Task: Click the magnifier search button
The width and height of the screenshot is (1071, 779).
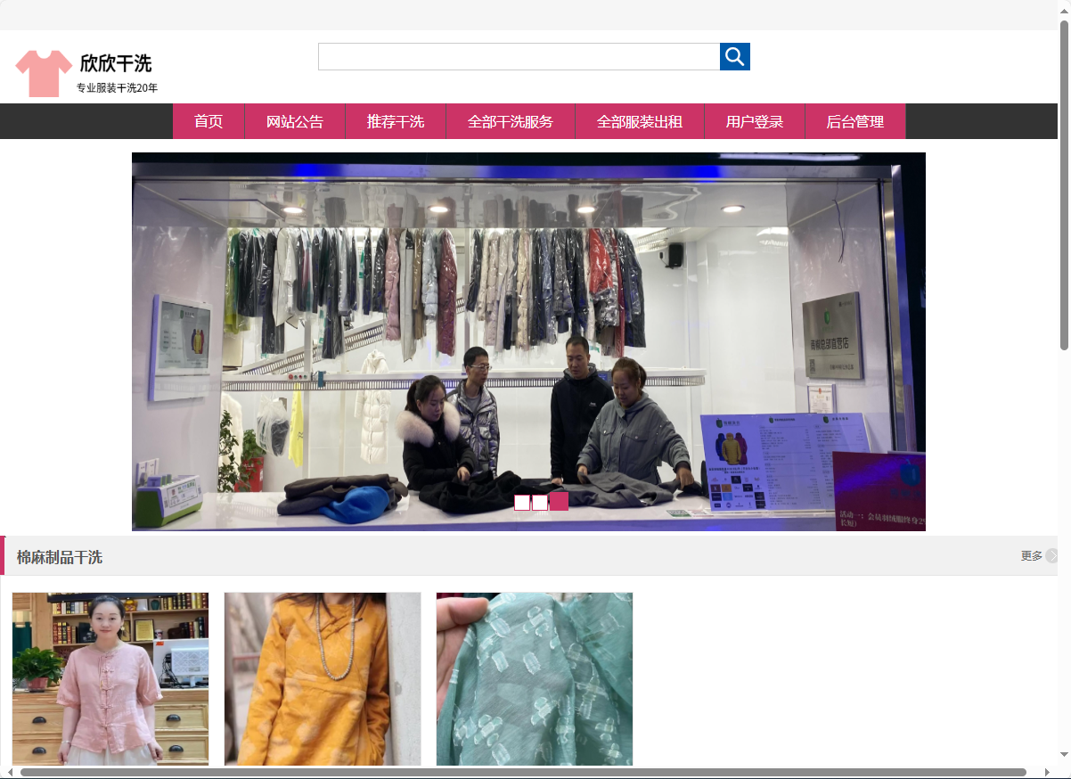Action: (735, 57)
